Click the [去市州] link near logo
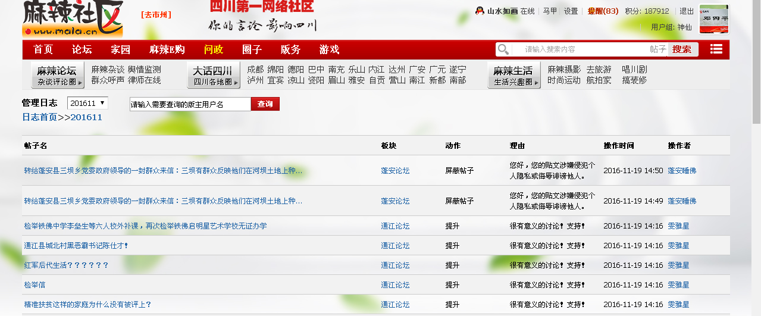 tap(156, 15)
